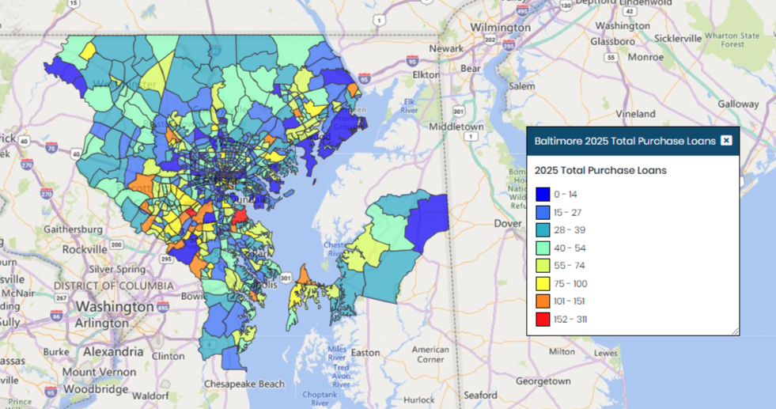Image resolution: width=776 pixels, height=409 pixels.
Task: Click the I-495 shield right of Washington
Action: 163,308
